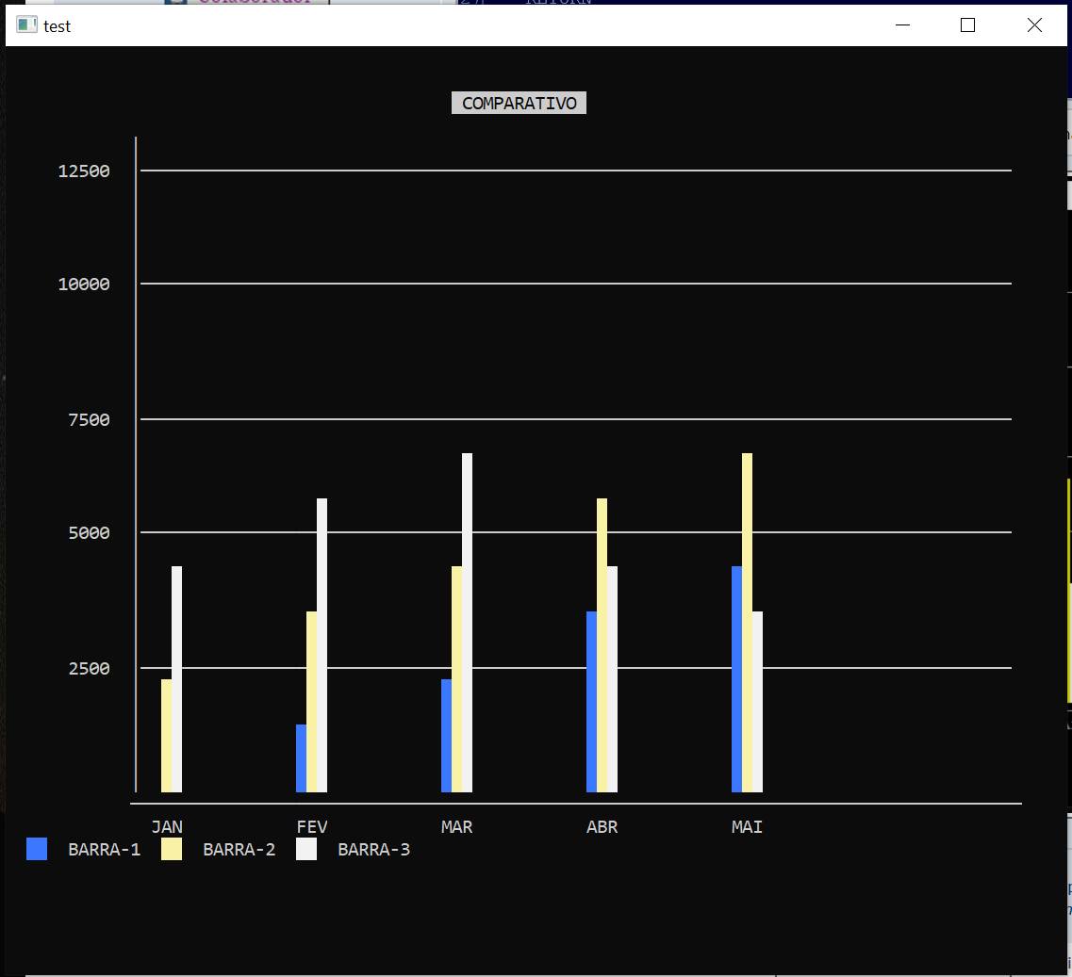Click the test window app icon
Screen dimensions: 1072x977
[27, 25]
